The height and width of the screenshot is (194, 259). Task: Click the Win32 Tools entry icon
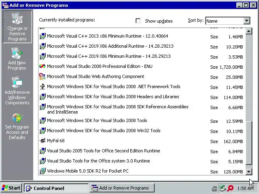click(42, 131)
